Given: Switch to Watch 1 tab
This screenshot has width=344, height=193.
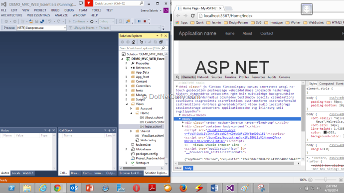Looking at the screenshot, I should 28,173.
